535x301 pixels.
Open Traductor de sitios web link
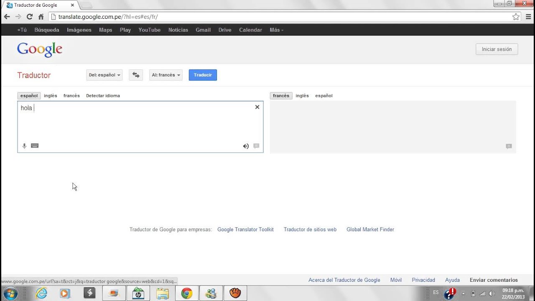[x=310, y=230]
